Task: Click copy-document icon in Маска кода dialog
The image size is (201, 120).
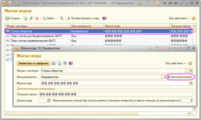Action: coord(59,63)
